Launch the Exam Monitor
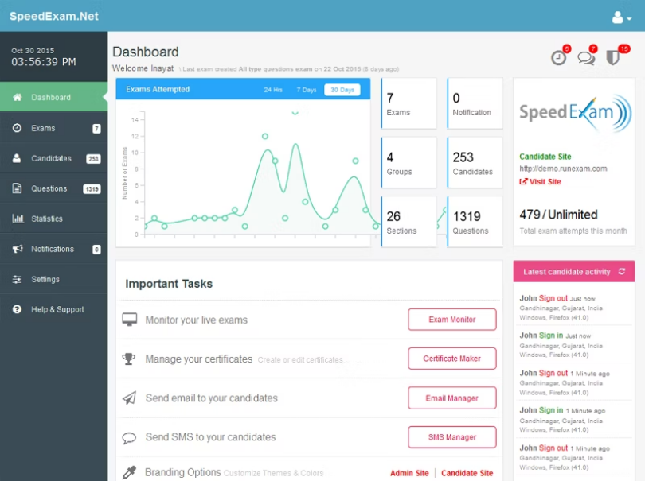645x481 pixels. [451, 319]
